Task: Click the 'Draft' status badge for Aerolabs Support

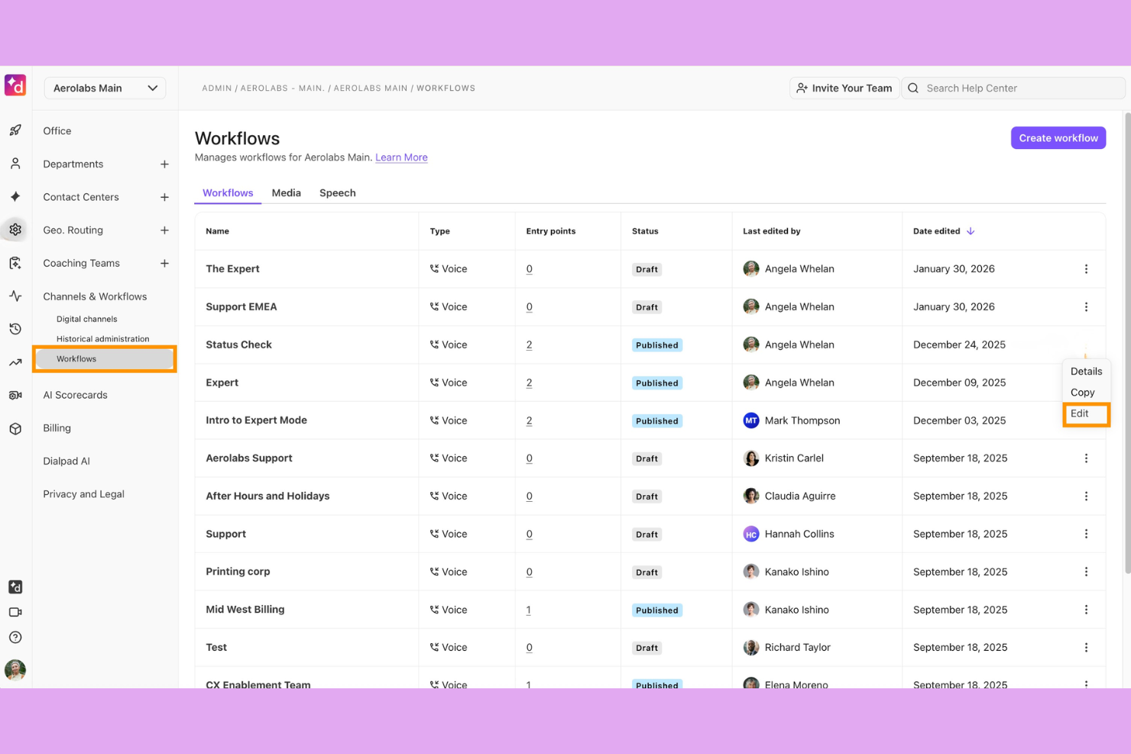Action: 647,458
